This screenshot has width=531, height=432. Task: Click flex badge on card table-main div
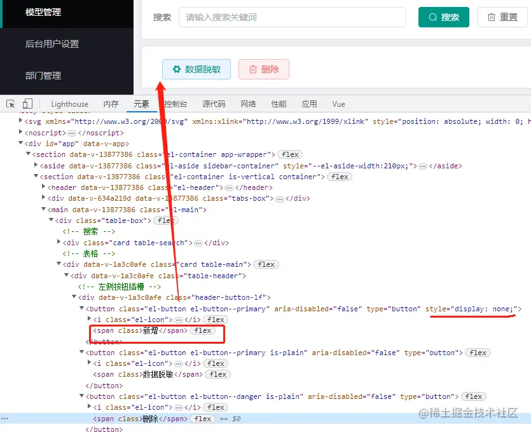(x=266, y=264)
